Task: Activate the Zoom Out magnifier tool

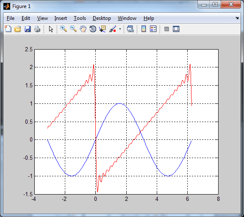Action: (x=73, y=29)
